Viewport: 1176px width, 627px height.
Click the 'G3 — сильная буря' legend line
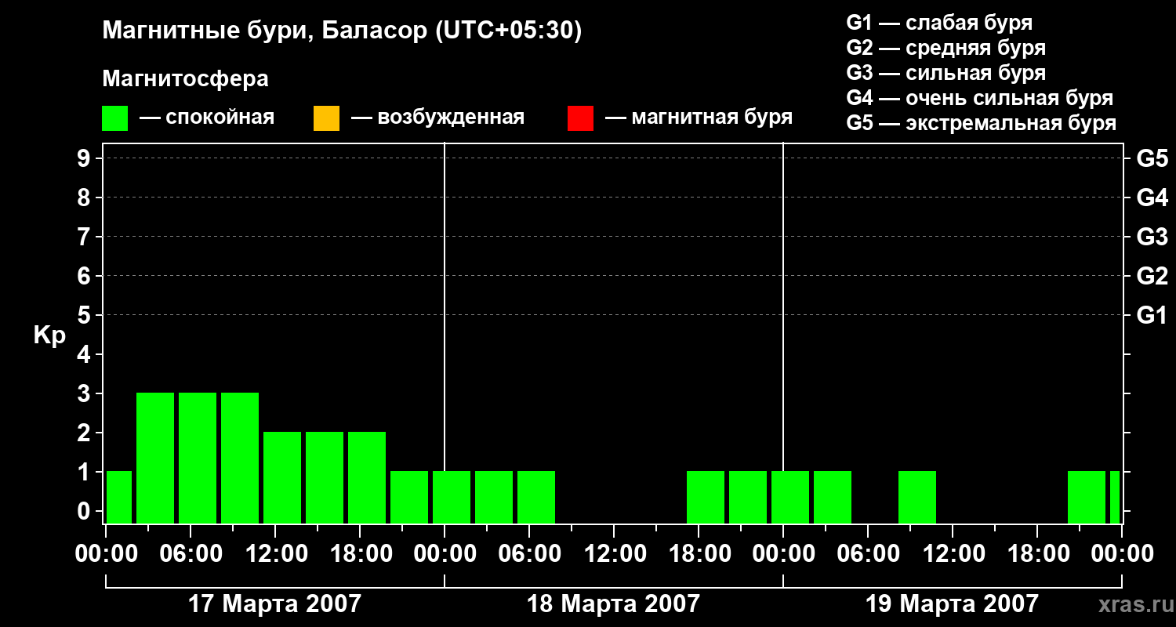tap(946, 72)
